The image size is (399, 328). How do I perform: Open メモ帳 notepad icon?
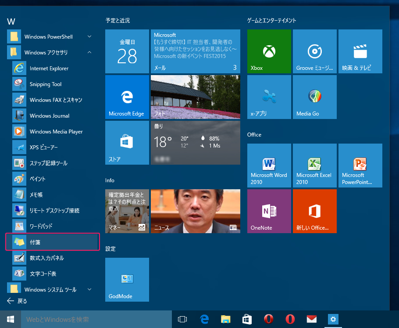19,195
